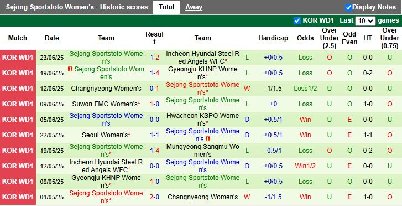
Task: Click the W result on 12/06/25 row
Action: click(x=247, y=89)
